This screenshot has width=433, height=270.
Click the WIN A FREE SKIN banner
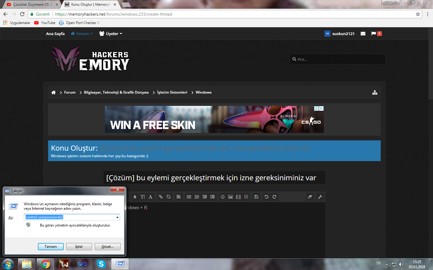pyautogui.click(x=214, y=119)
